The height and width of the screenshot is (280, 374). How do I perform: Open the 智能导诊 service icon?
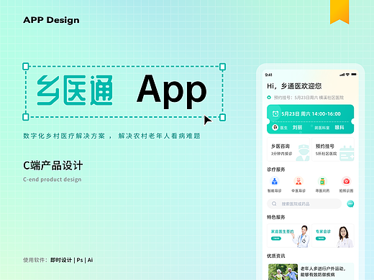click(275, 181)
